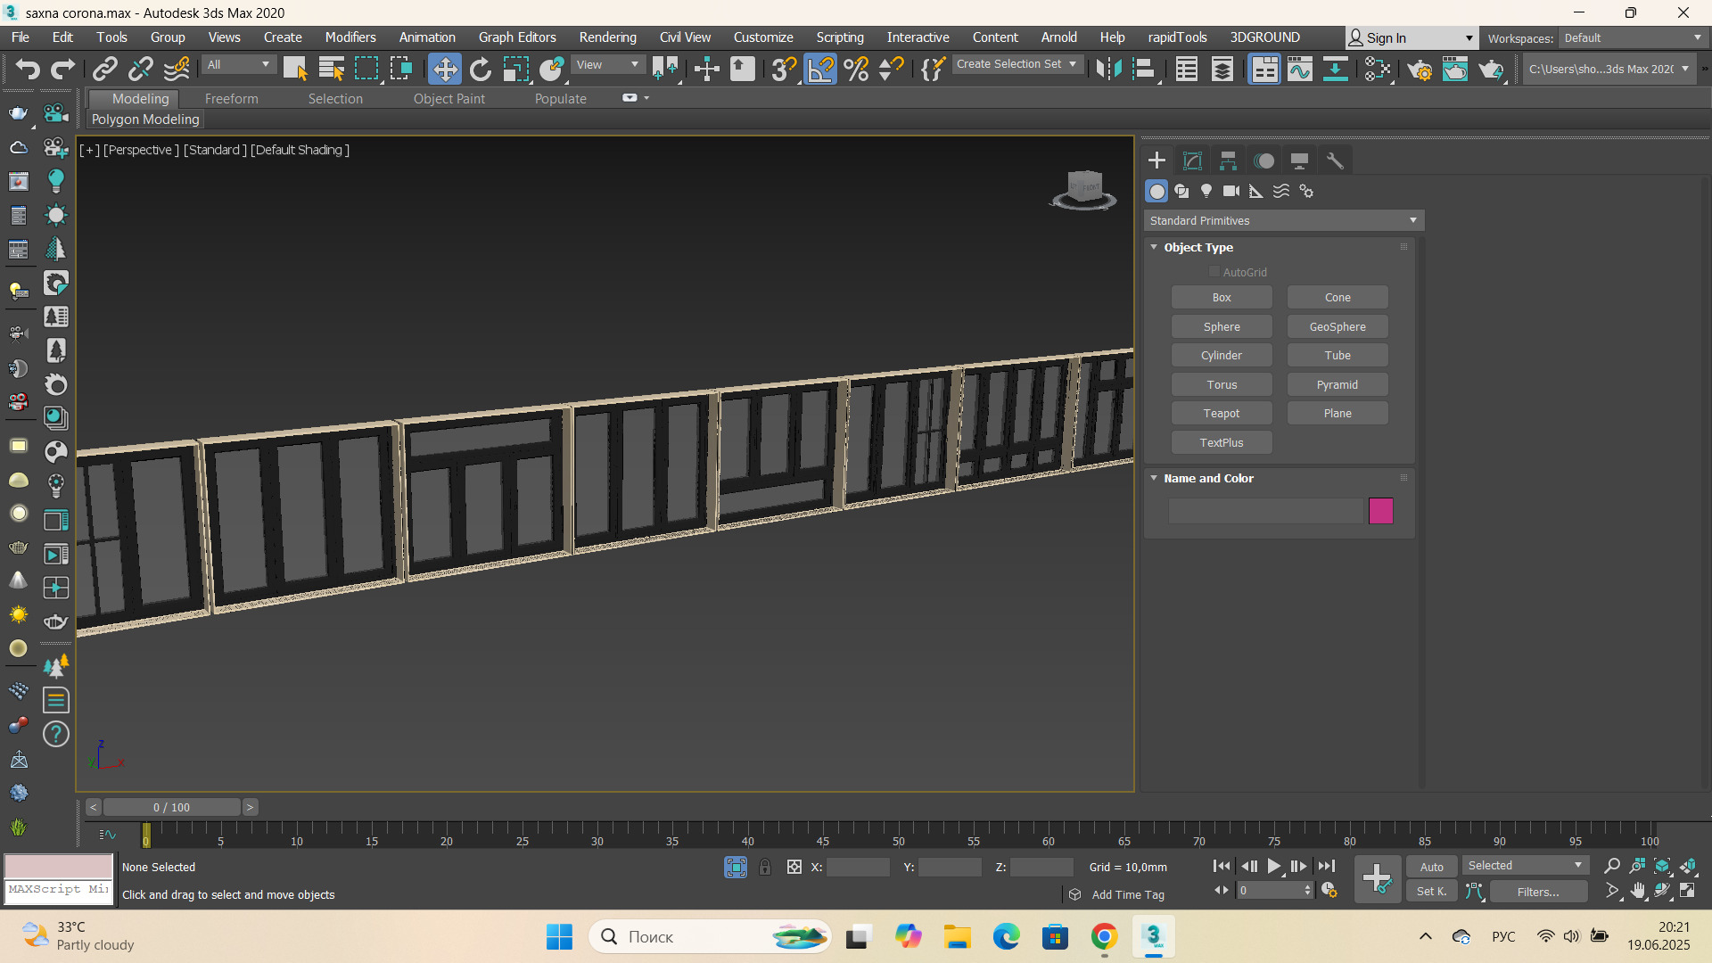Toggle Spinner Snap on the toolbar
The image size is (1712, 963).
891,69
